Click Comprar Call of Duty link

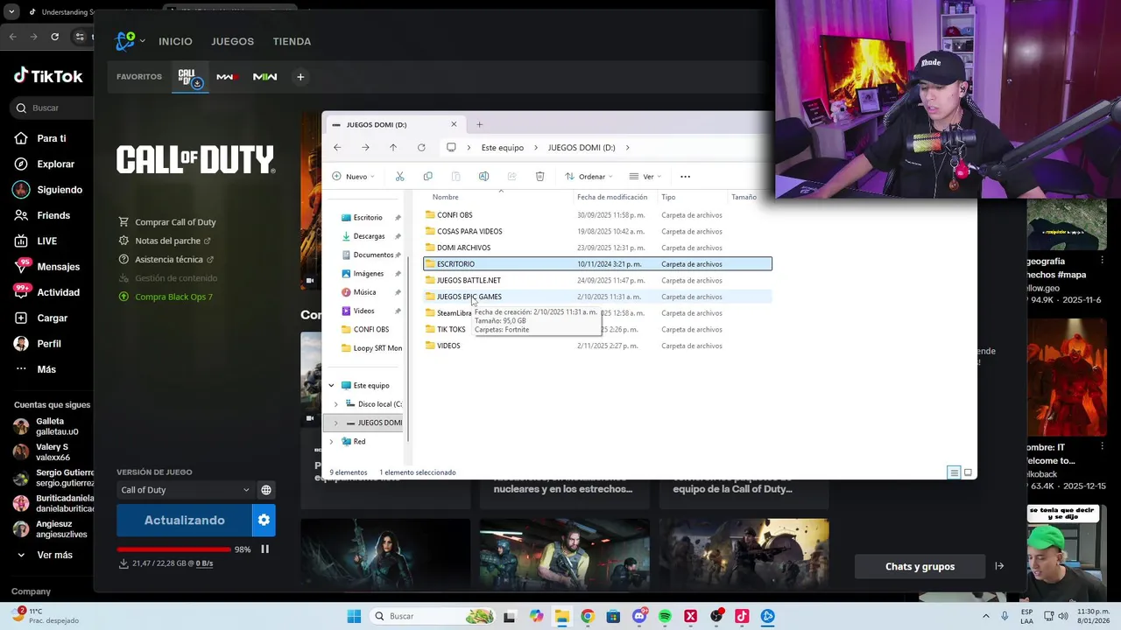coord(167,222)
